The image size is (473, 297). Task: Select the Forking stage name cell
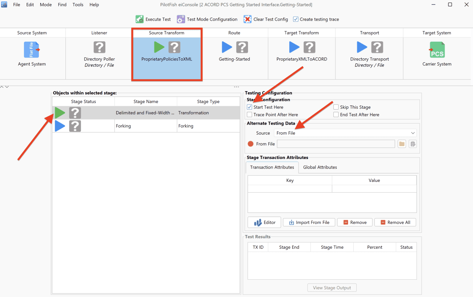click(x=146, y=126)
